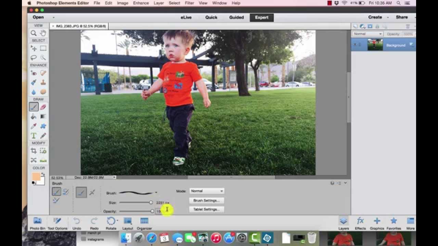
Task: Toggle the Layers panel button
Action: pyautogui.click(x=344, y=223)
